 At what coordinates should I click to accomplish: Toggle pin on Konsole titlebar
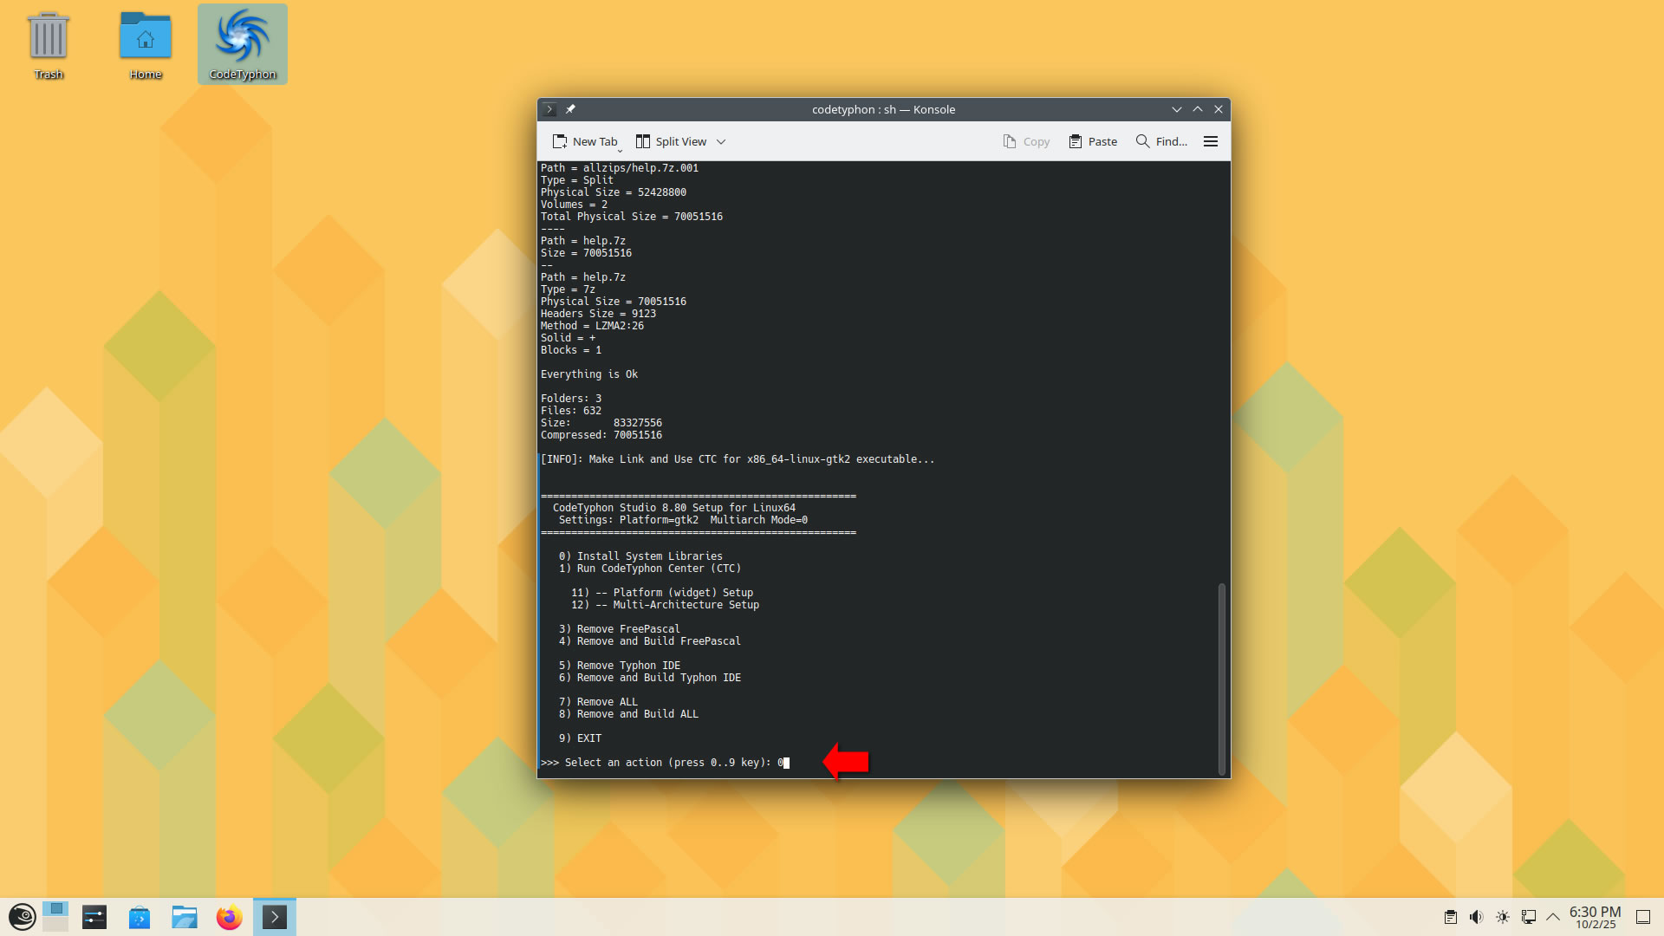570,109
